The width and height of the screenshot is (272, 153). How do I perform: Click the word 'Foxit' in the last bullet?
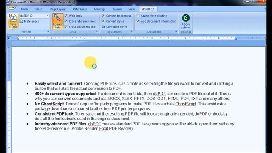104,129
